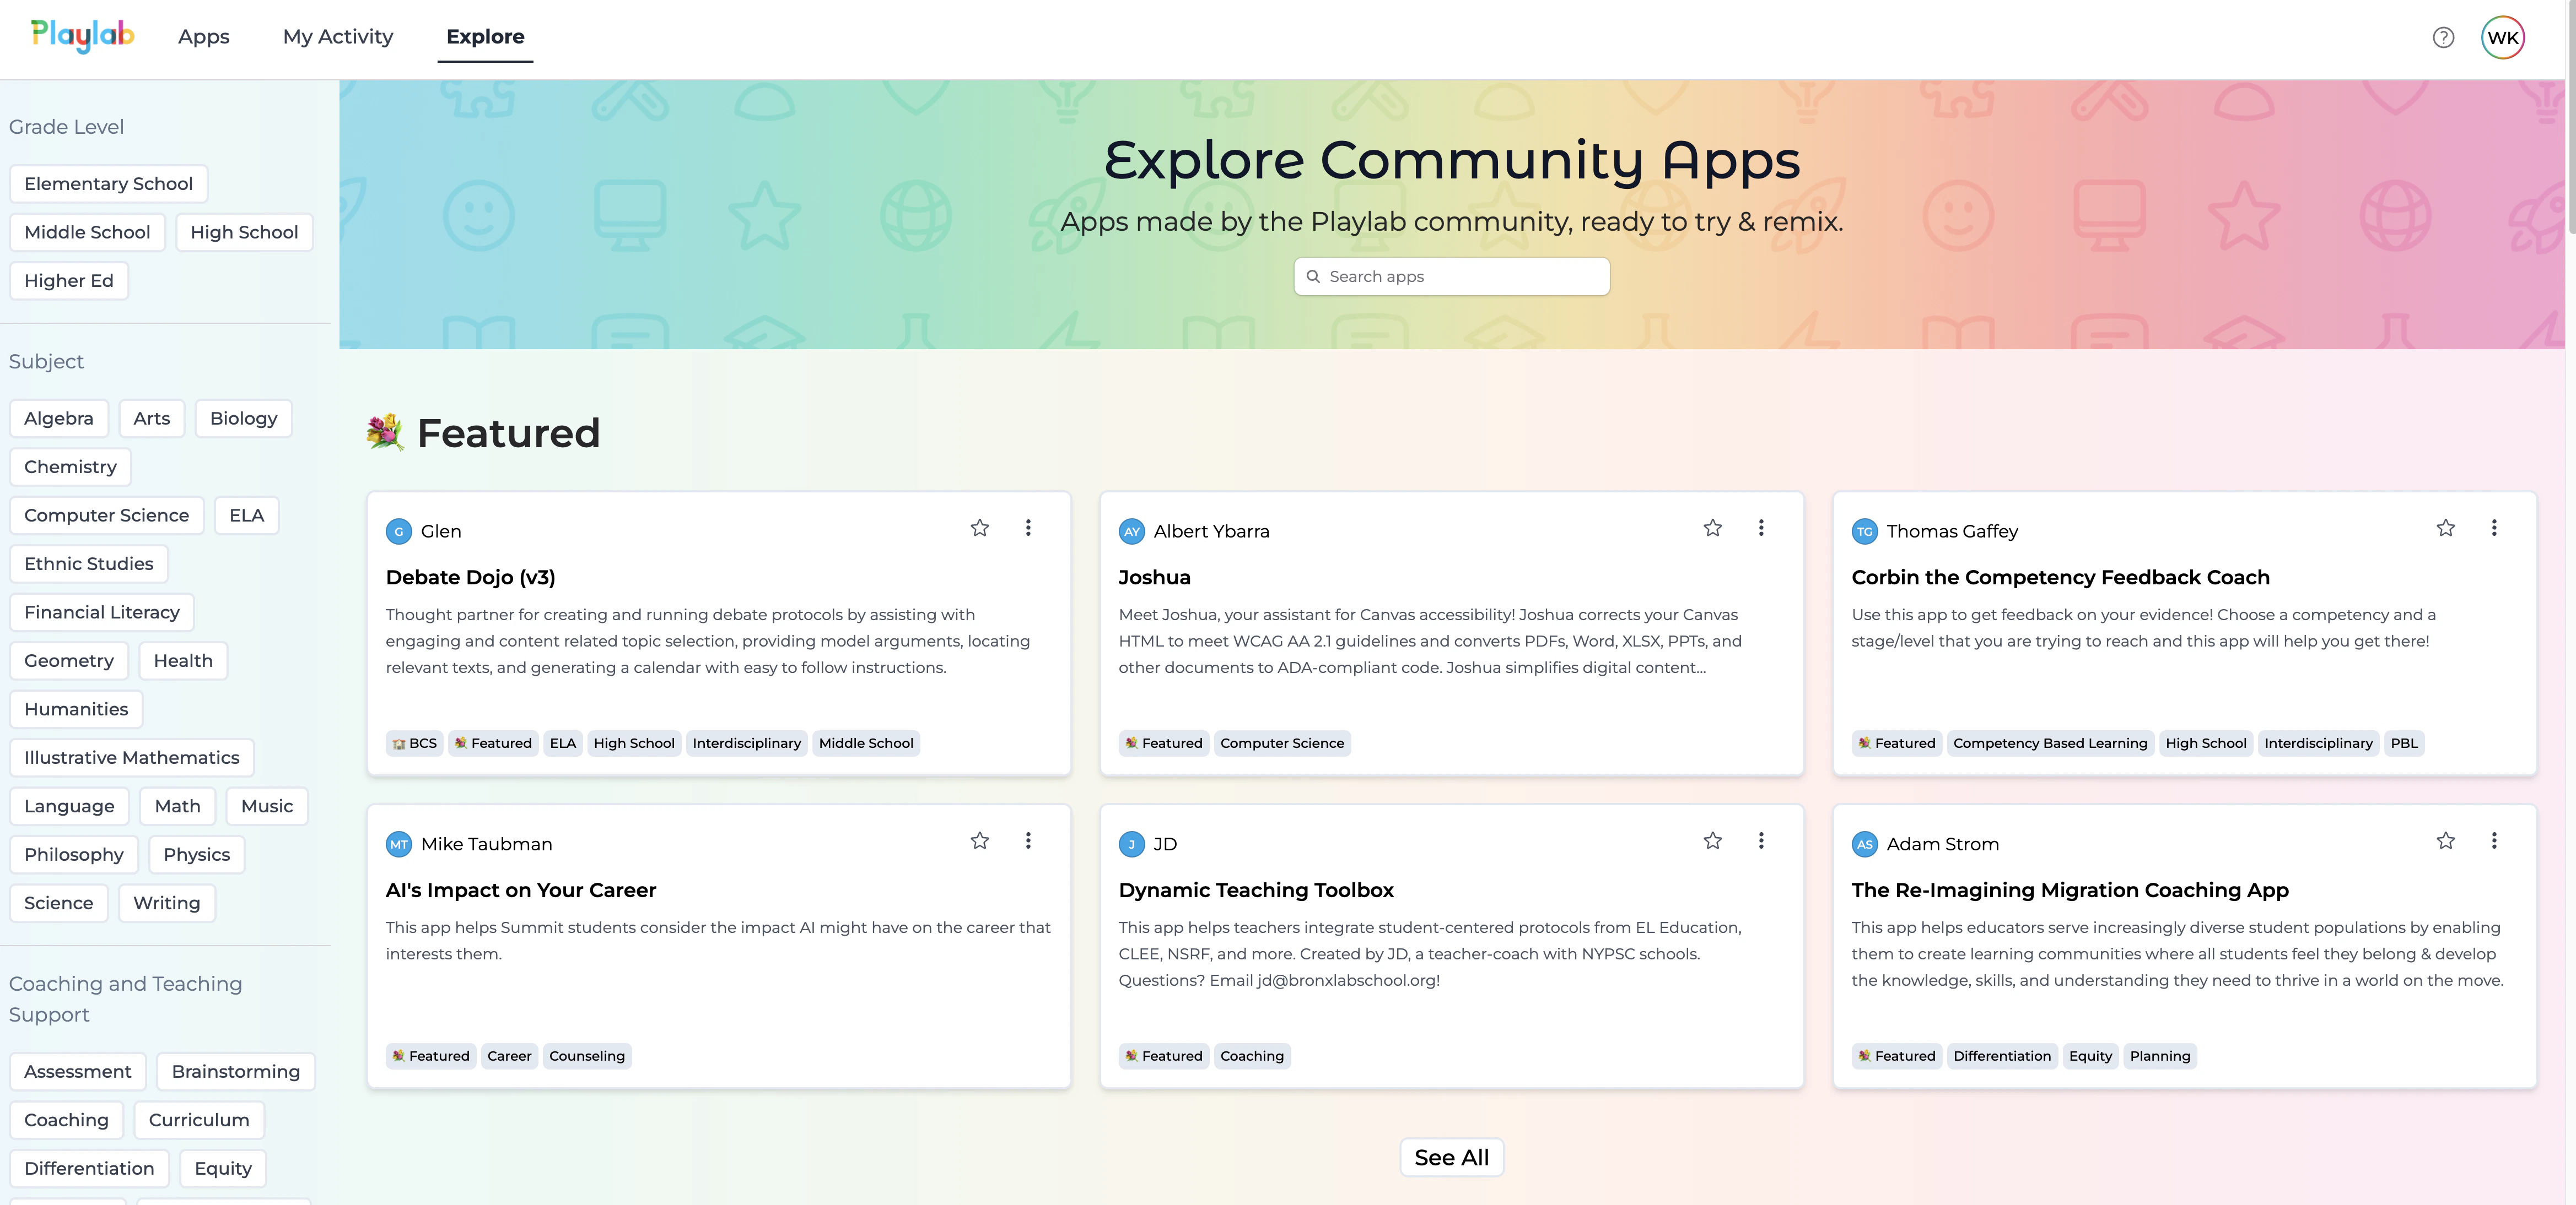Open the help question mark icon
The height and width of the screenshot is (1205, 2576).
(x=2443, y=37)
